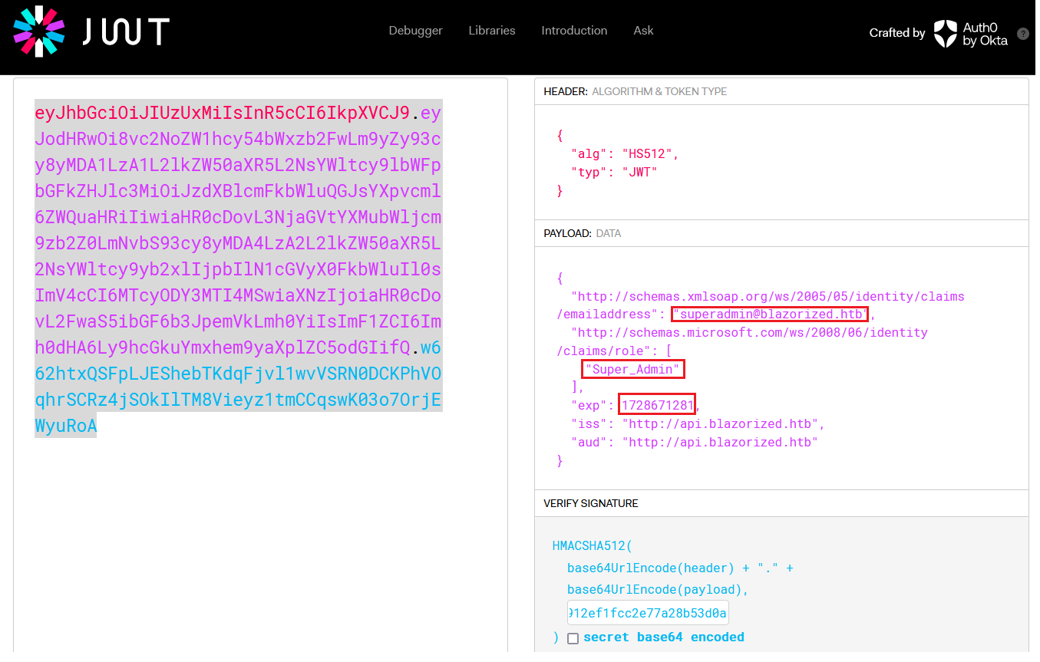The image size is (1040, 662).
Task: Enable the secret base64 encoded checkbox
Action: 573,638
